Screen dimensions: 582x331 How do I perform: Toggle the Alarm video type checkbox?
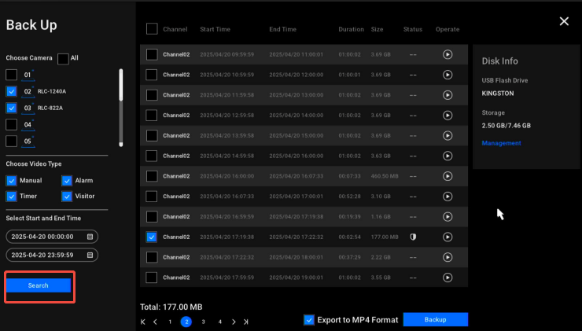click(x=67, y=180)
